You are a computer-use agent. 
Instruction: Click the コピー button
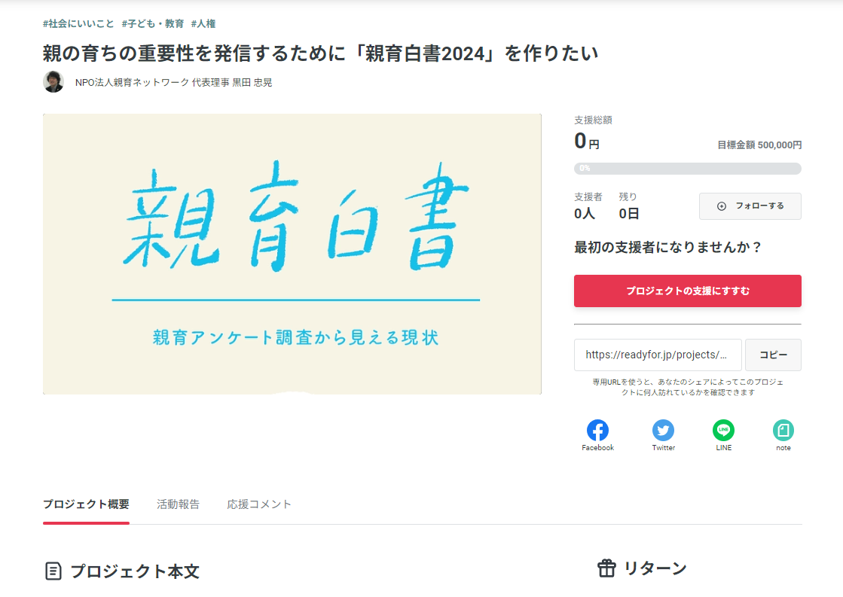(x=773, y=355)
